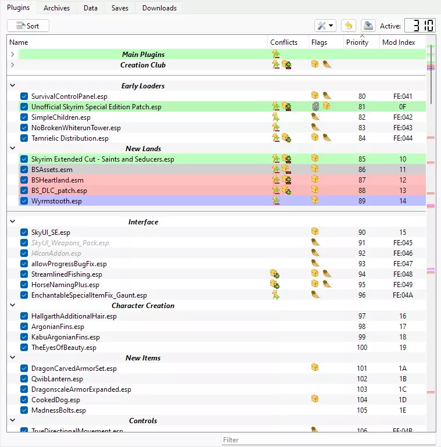The height and width of the screenshot is (447, 441).
Task: Expand the Creation Club group
Action: pyautogui.click(x=13, y=65)
